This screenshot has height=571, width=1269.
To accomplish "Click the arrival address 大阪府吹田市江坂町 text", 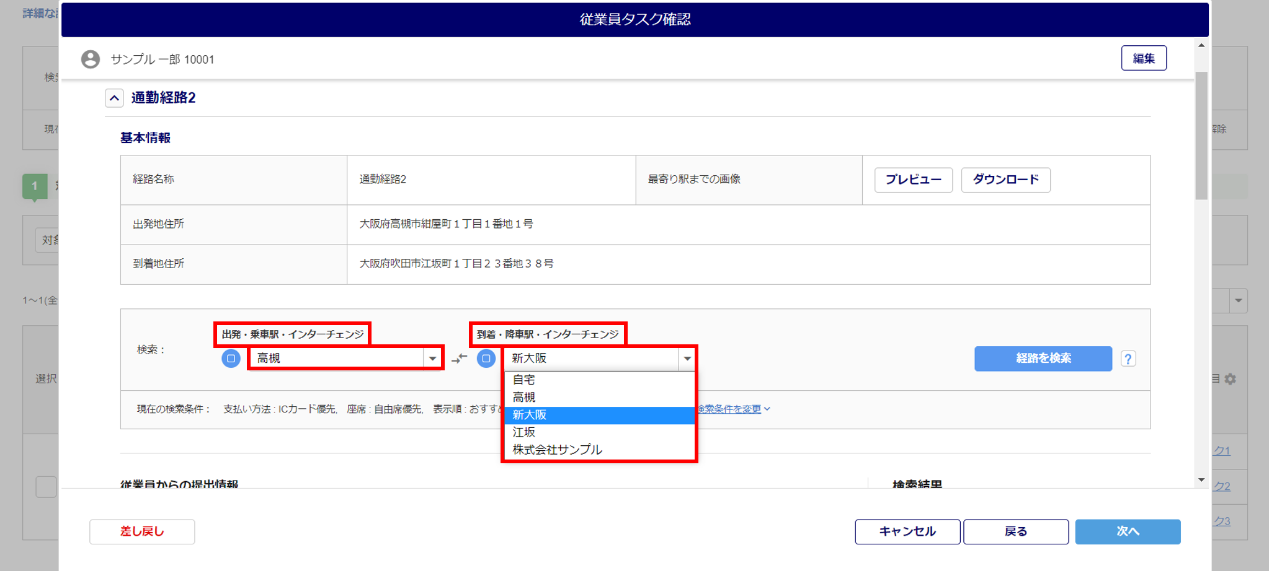I will point(456,263).
